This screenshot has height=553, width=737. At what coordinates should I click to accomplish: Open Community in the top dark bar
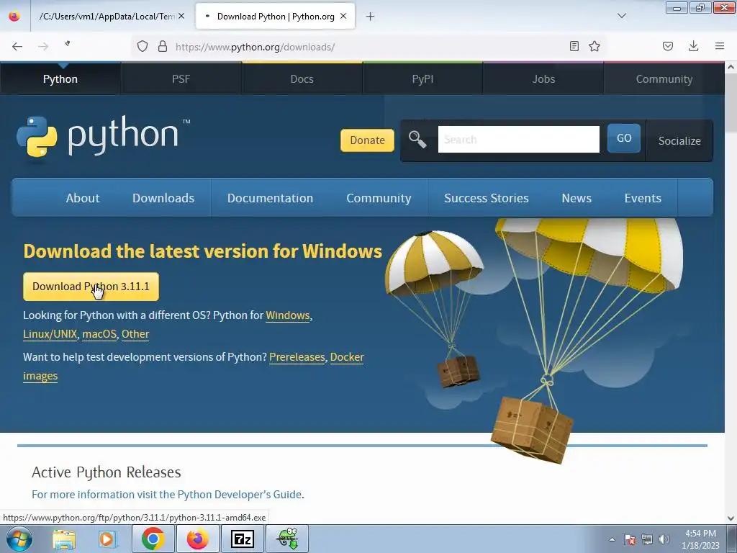(664, 79)
